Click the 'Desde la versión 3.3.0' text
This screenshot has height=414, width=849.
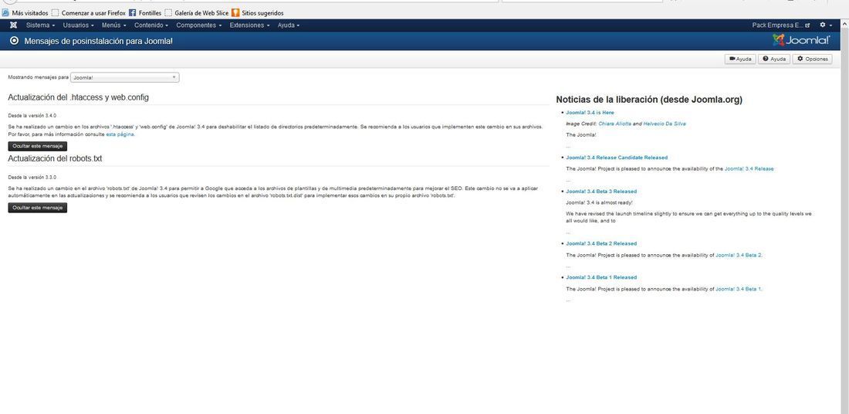32,177
